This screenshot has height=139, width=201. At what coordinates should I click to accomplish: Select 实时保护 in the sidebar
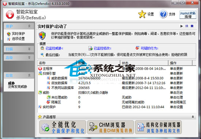click(x=18, y=34)
